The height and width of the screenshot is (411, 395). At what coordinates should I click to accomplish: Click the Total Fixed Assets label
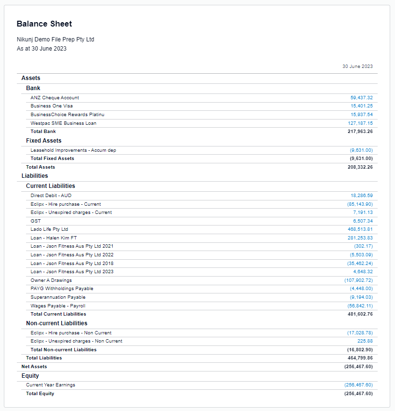coord(52,159)
